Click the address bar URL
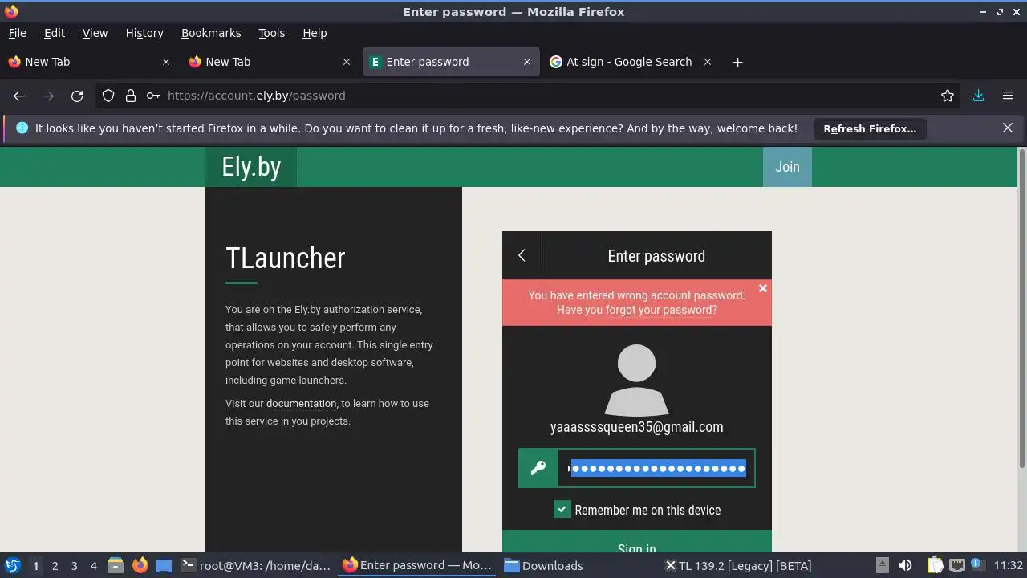 256,96
